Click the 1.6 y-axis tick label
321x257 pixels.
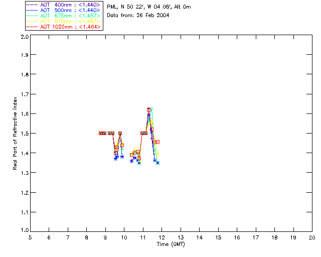25,114
